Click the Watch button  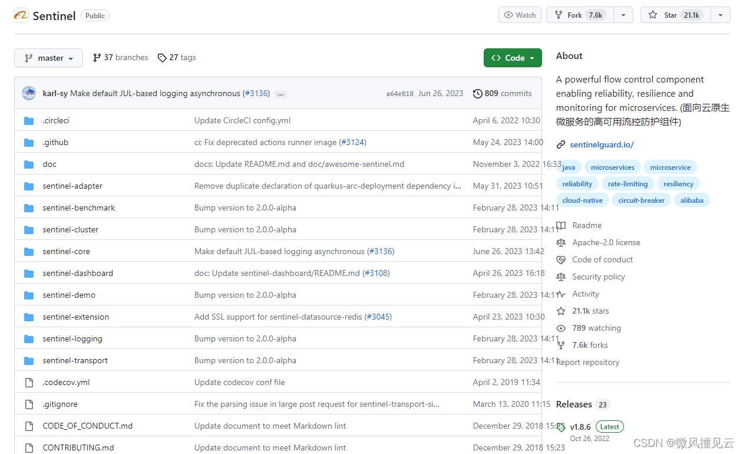[520, 15]
